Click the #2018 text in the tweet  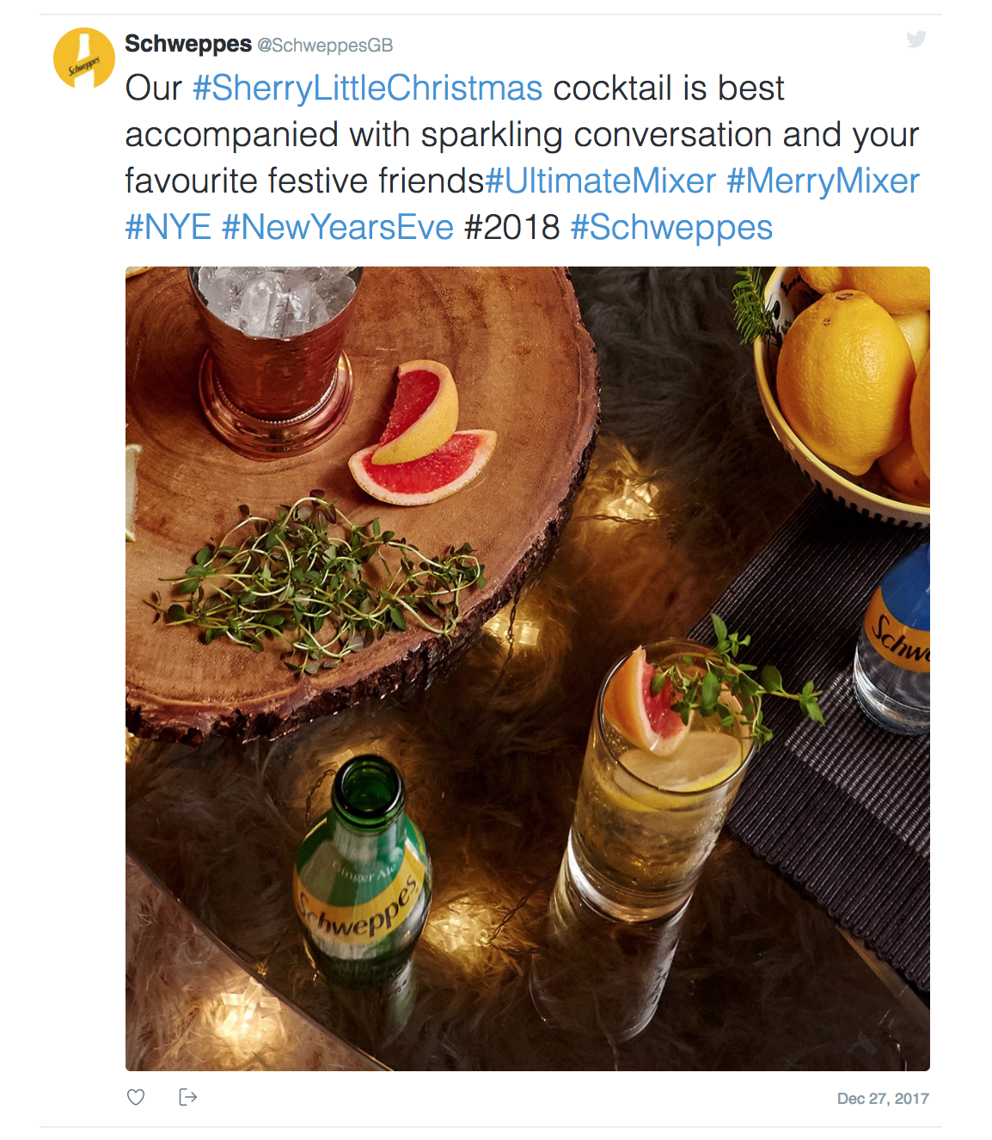pyautogui.click(x=511, y=228)
